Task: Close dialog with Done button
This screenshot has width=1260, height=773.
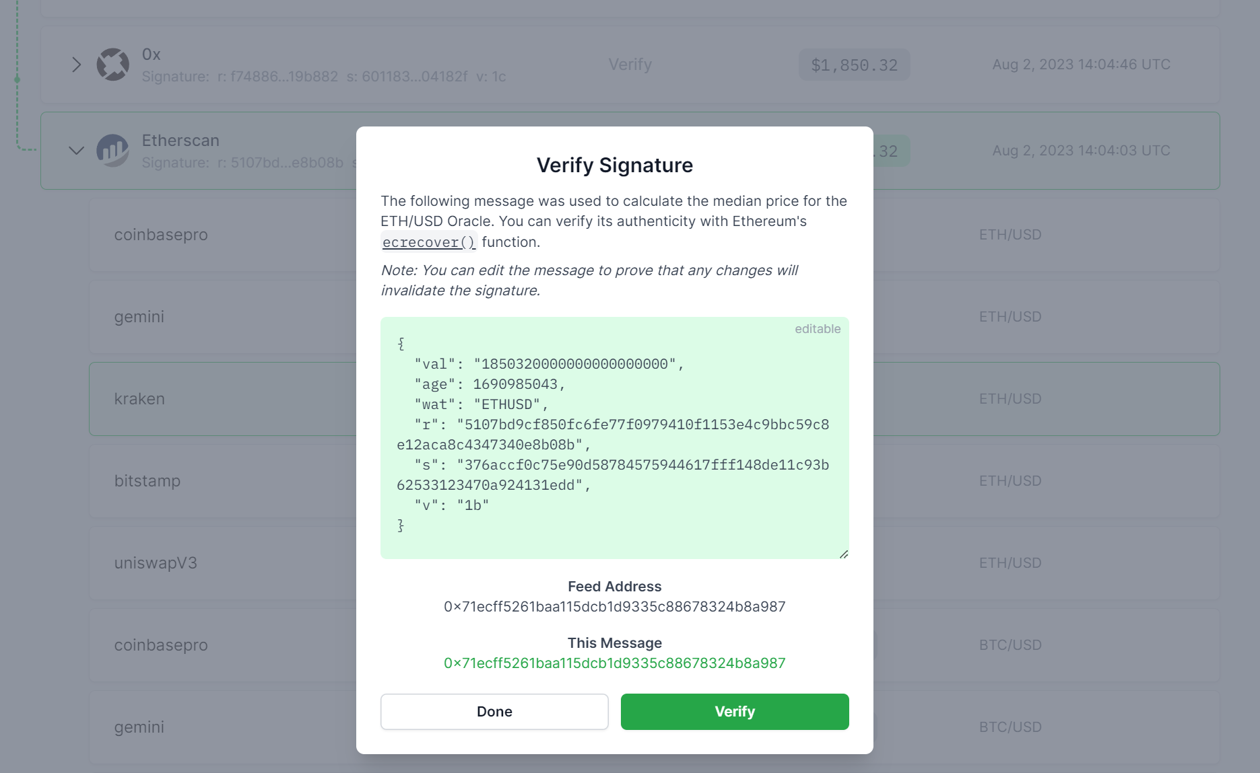Action: [494, 712]
